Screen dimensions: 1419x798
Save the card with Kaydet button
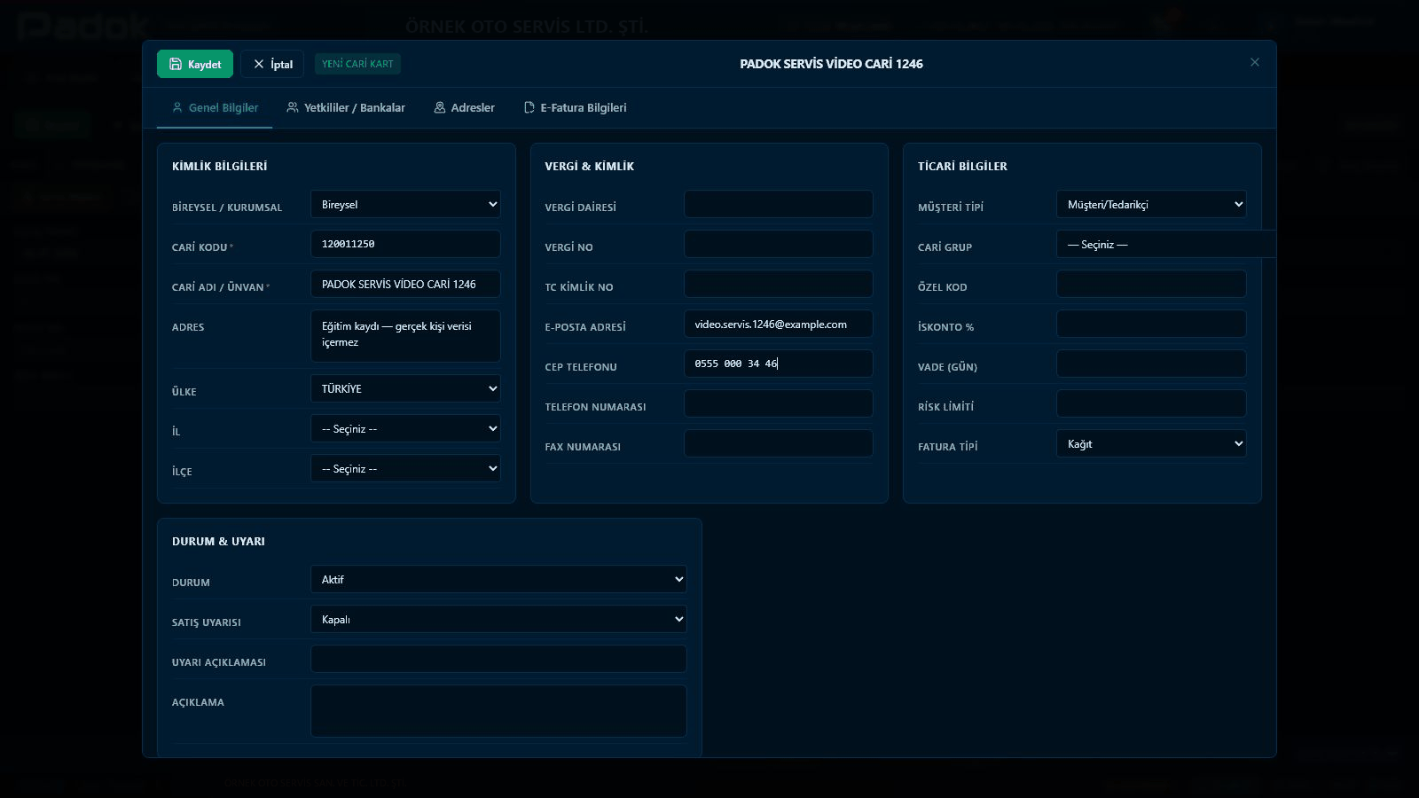click(x=195, y=64)
